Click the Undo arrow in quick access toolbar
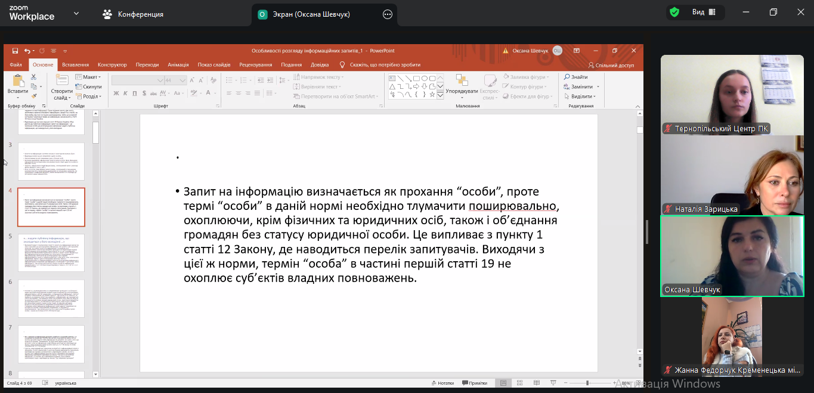Image resolution: width=814 pixels, height=393 pixels. pyautogui.click(x=27, y=51)
